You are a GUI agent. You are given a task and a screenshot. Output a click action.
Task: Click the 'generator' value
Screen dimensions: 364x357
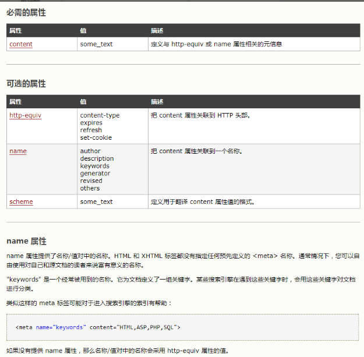pos(95,174)
